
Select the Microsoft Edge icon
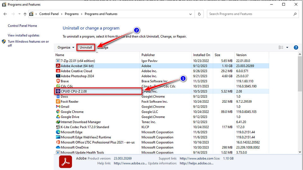tap(58, 132)
